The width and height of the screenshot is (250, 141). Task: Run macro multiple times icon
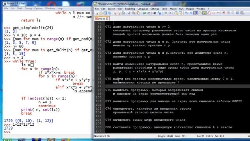pos(237,13)
